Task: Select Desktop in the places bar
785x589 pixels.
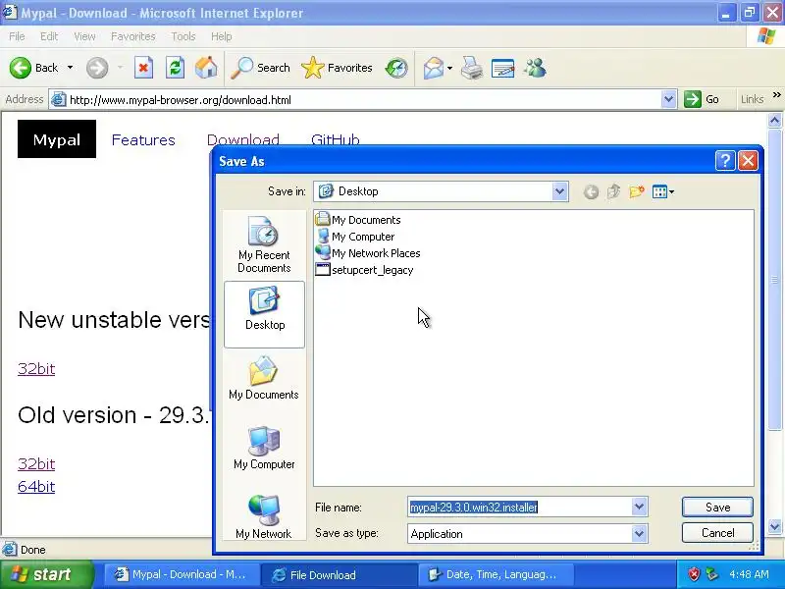Action: pos(264,314)
